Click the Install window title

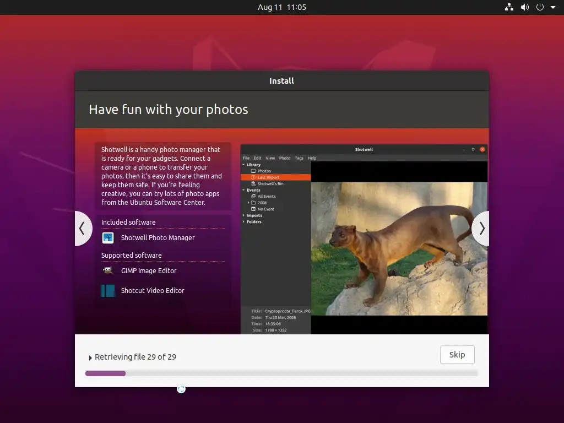[281, 81]
